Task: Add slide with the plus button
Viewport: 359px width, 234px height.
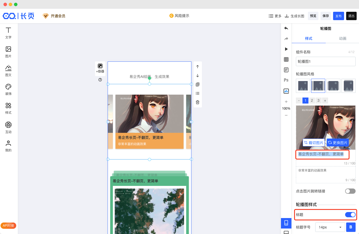Action: pyautogui.click(x=325, y=100)
